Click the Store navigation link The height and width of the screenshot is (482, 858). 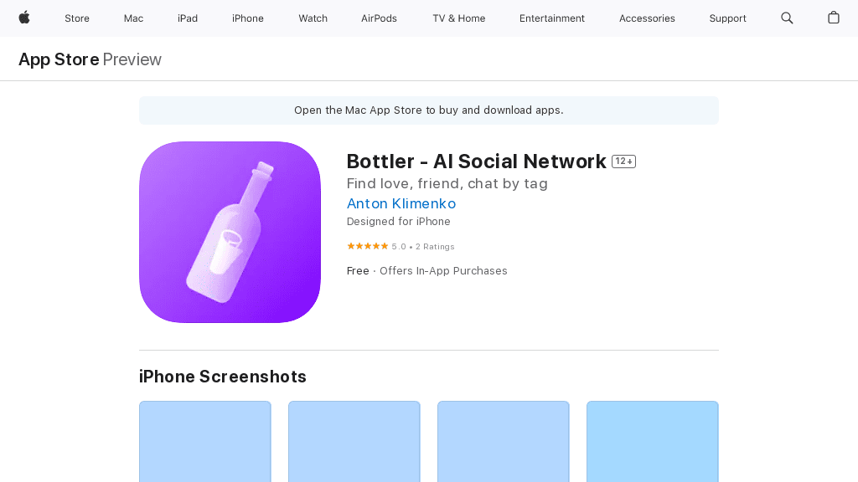click(77, 18)
